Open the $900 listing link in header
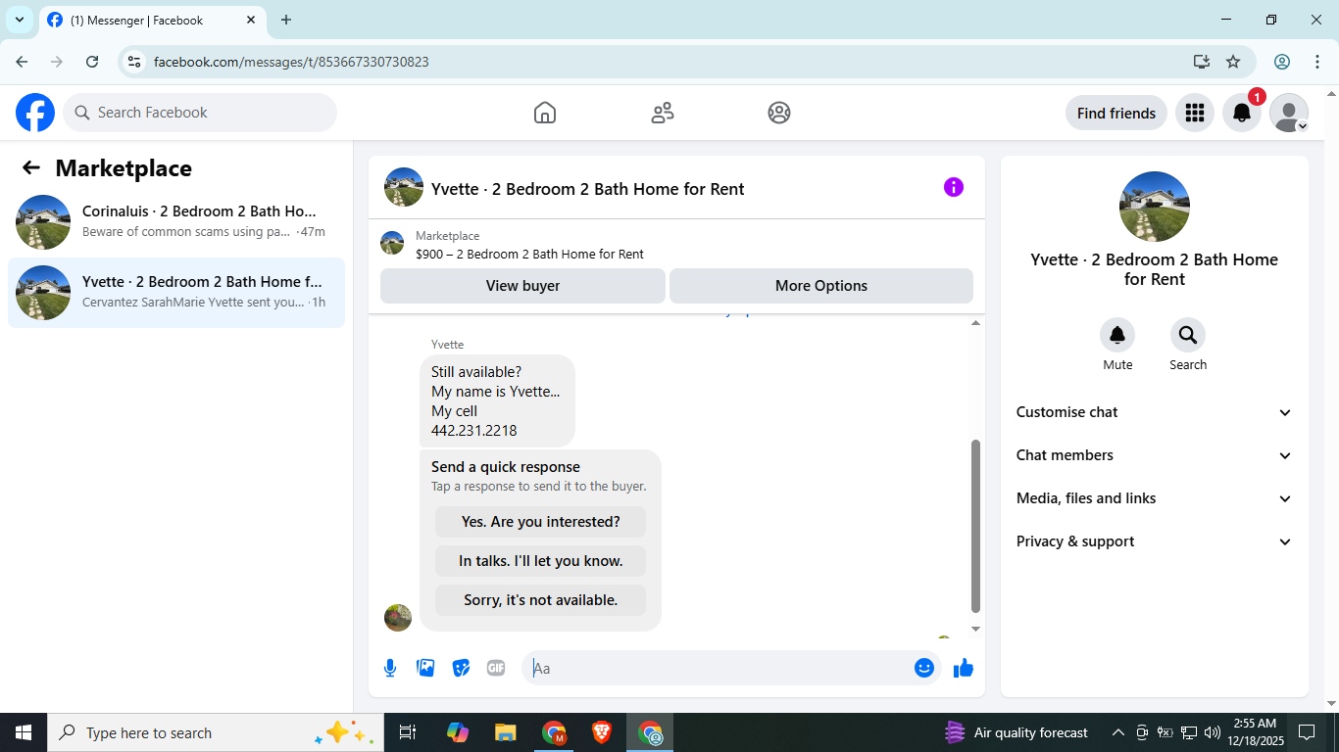This screenshot has width=1339, height=752. point(529,254)
